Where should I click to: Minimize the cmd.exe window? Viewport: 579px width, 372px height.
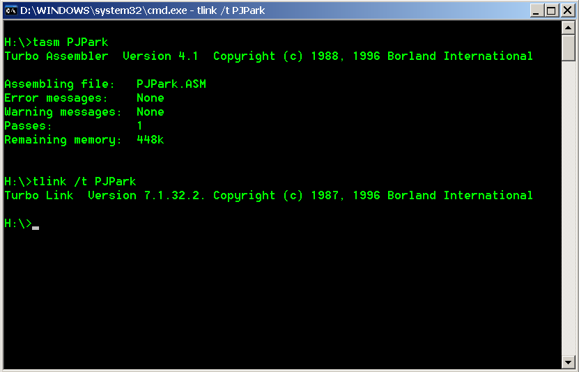(536, 10)
